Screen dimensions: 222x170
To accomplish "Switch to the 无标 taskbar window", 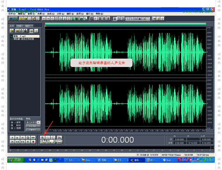I will (104, 160).
